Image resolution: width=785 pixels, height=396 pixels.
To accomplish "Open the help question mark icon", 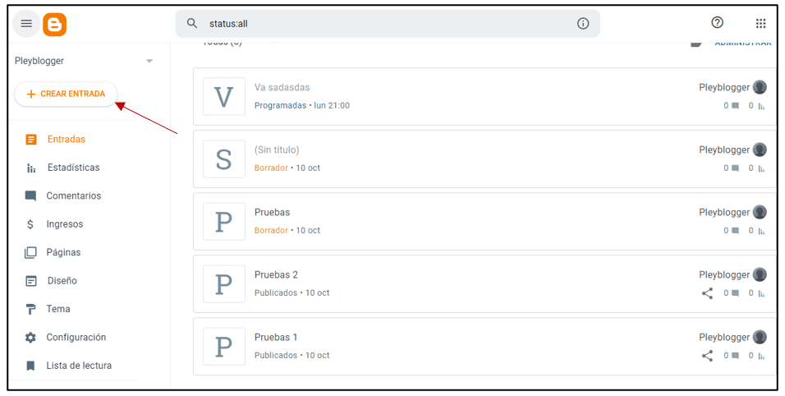I will [x=718, y=22].
